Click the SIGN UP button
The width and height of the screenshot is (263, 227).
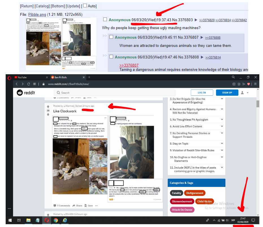(227, 93)
